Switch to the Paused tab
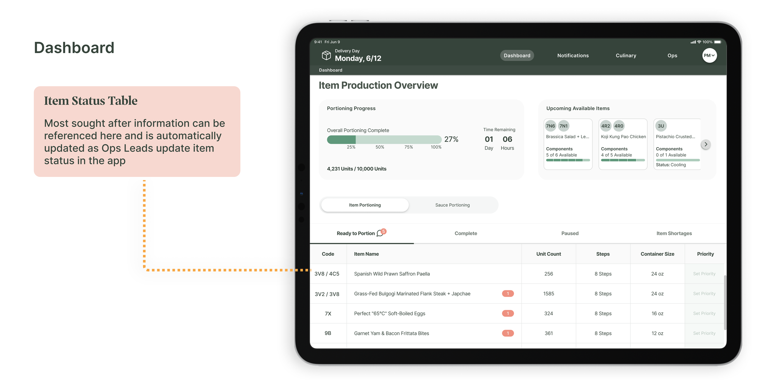This screenshot has height=380, width=776. pyautogui.click(x=570, y=233)
